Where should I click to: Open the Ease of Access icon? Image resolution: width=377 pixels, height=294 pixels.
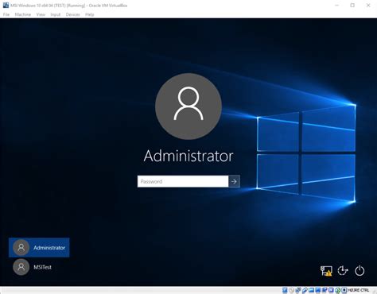point(343,271)
